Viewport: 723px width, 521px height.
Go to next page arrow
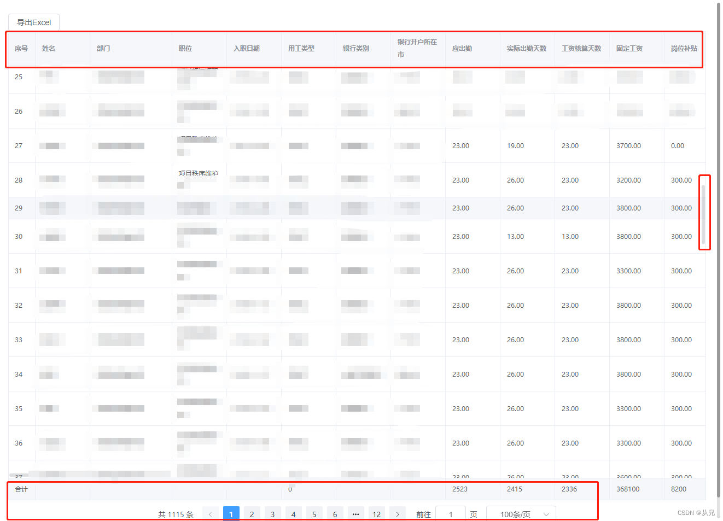point(398,514)
